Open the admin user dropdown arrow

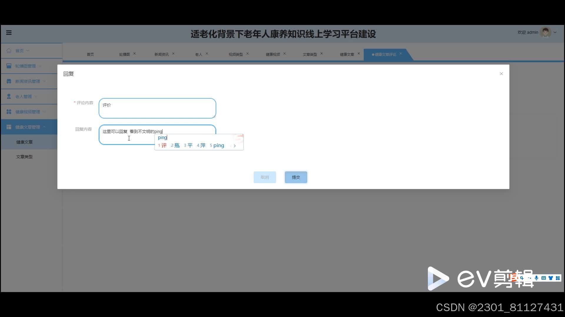pyautogui.click(x=555, y=33)
